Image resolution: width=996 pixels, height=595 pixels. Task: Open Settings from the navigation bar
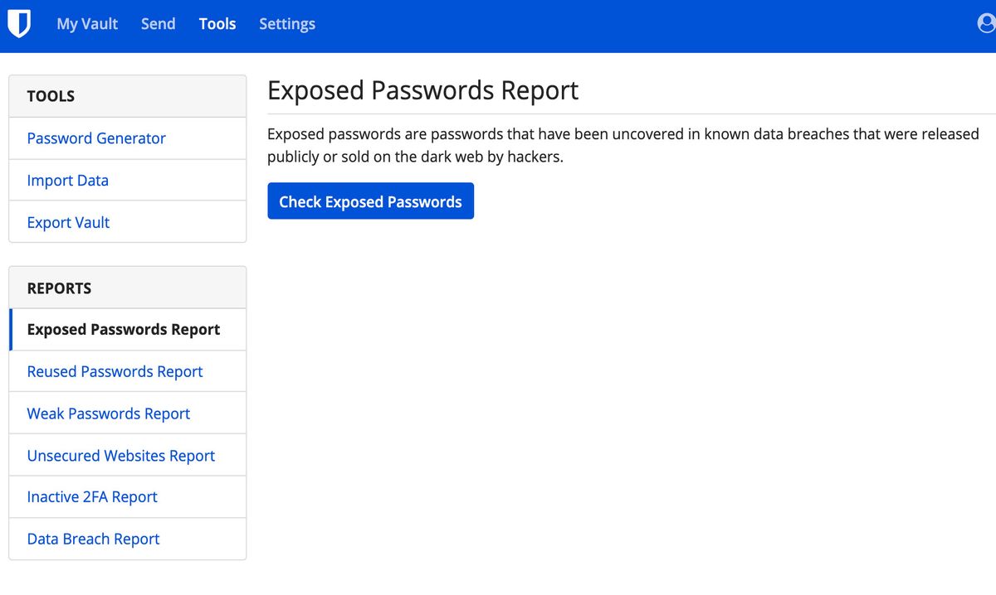click(286, 24)
